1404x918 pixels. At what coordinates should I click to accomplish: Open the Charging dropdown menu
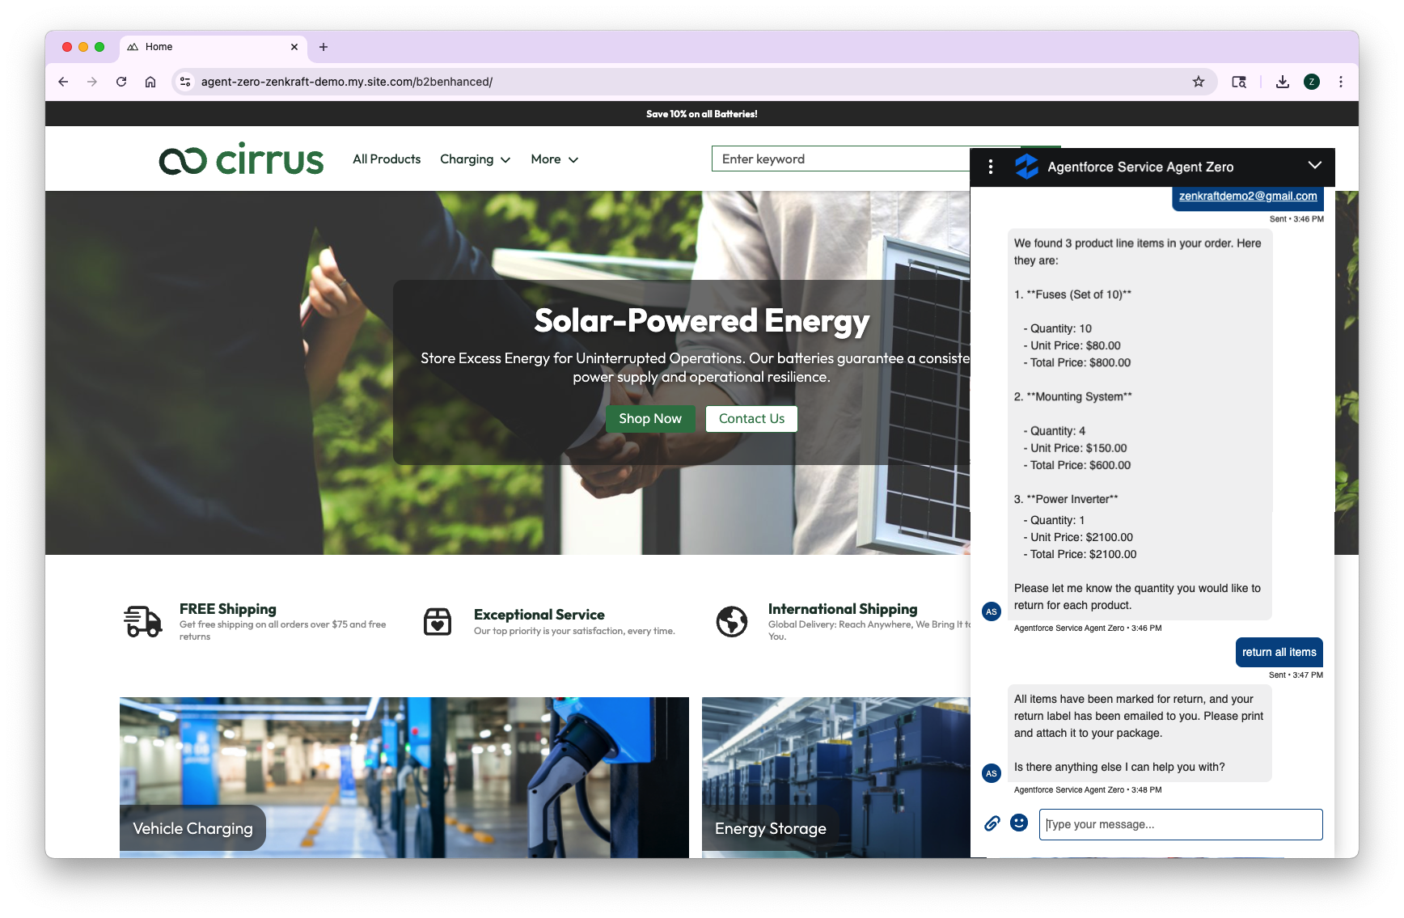click(475, 159)
